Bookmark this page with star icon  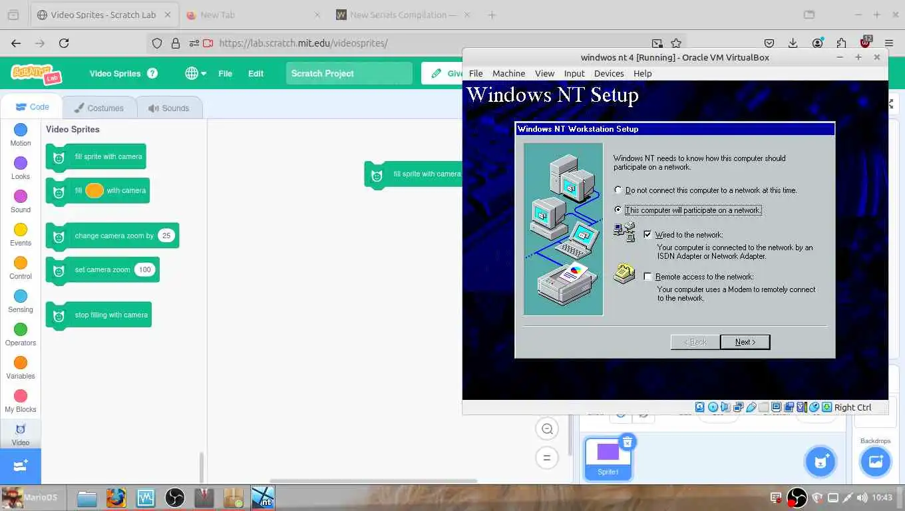click(675, 43)
